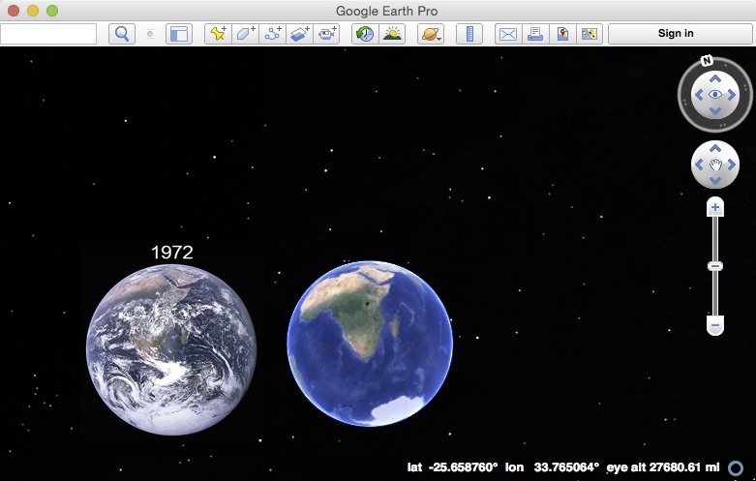756x481 pixels.
Task: Record a tour camera icon
Action: (326, 34)
